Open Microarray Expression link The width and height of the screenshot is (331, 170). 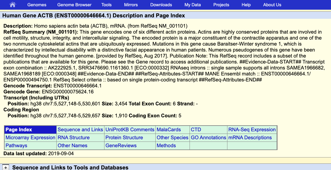pos(30,138)
